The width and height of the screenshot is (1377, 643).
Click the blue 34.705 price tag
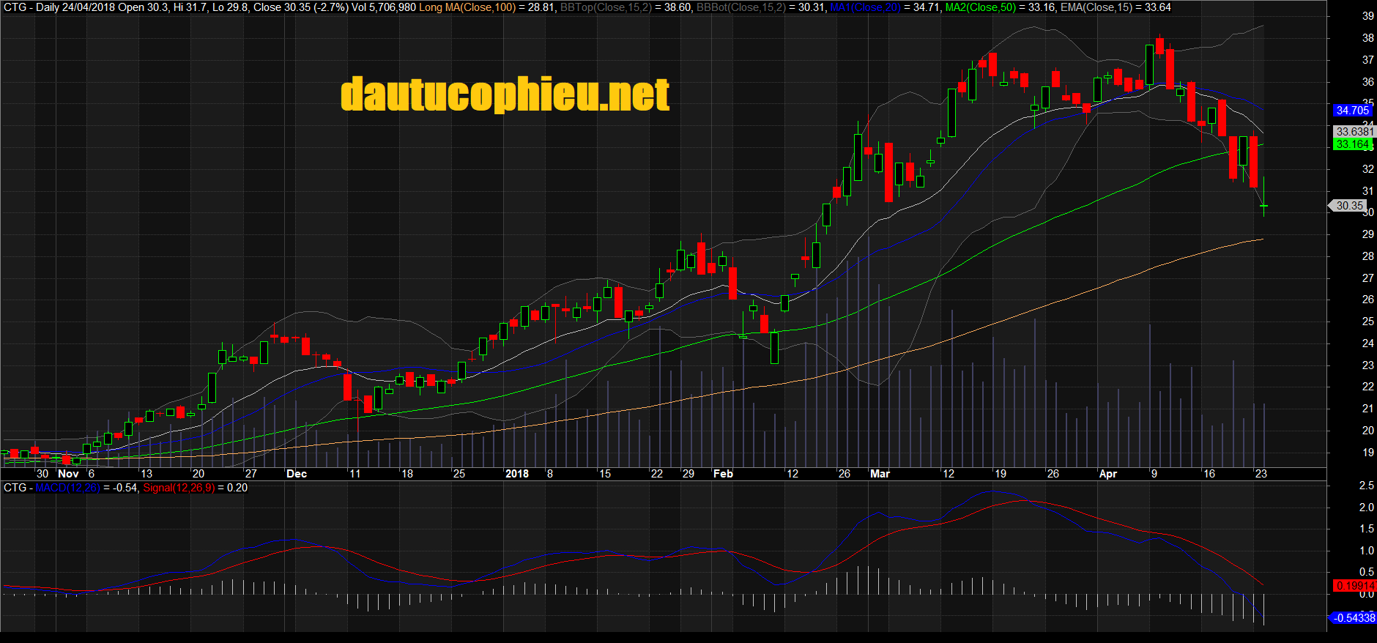(x=1351, y=111)
